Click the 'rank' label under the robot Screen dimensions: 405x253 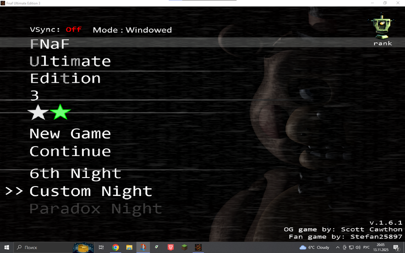[382, 43]
